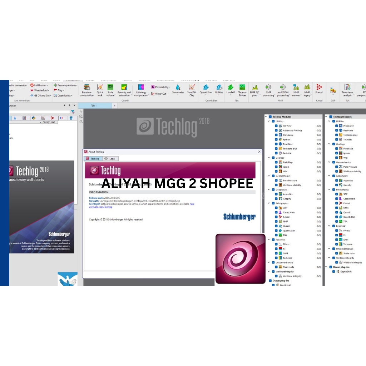The width and height of the screenshot is (366, 366).
Task: Open the Permeability dropdown
Action: click(x=160, y=87)
